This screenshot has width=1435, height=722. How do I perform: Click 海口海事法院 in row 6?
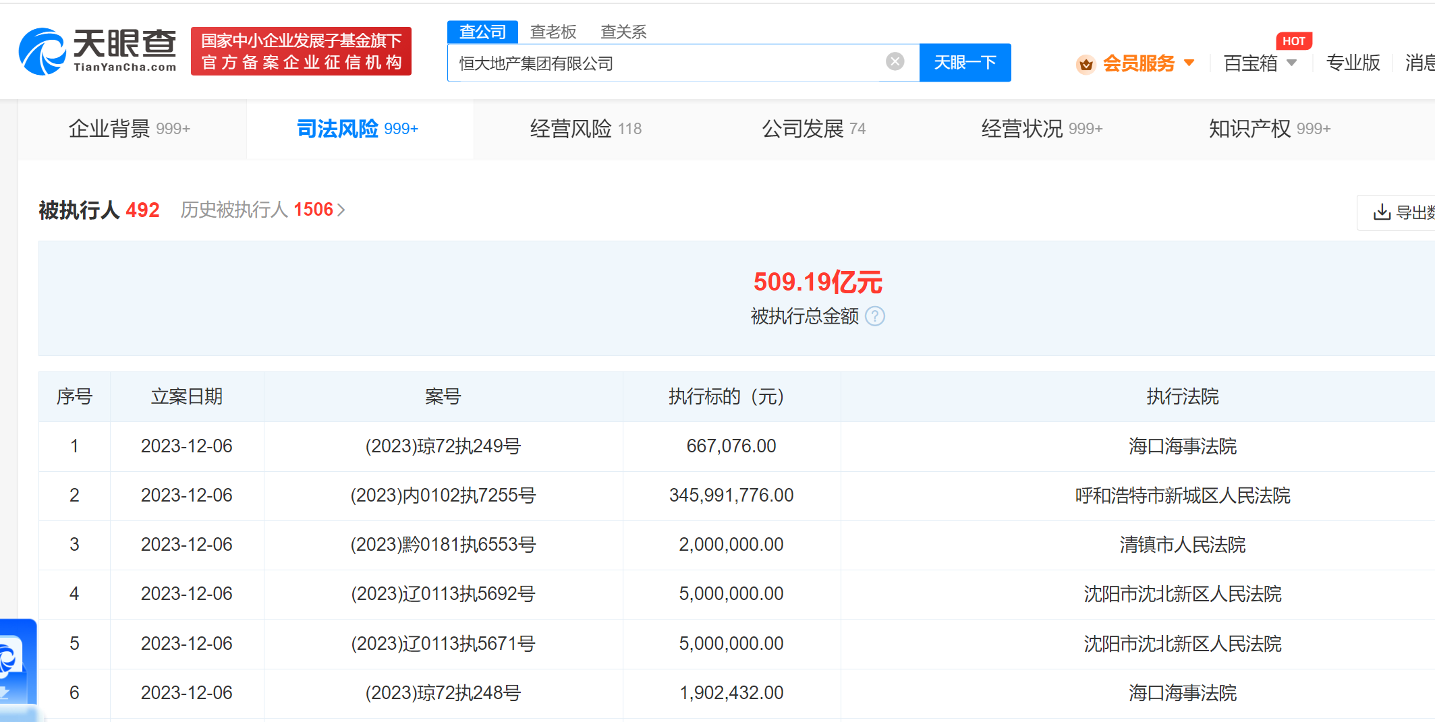(x=1183, y=693)
